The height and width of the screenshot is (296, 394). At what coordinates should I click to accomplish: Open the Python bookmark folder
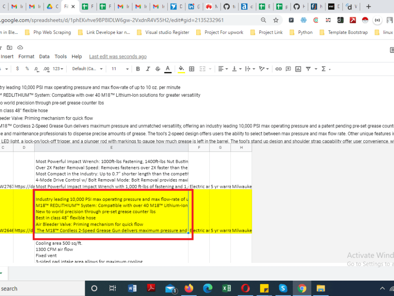pos(301,32)
